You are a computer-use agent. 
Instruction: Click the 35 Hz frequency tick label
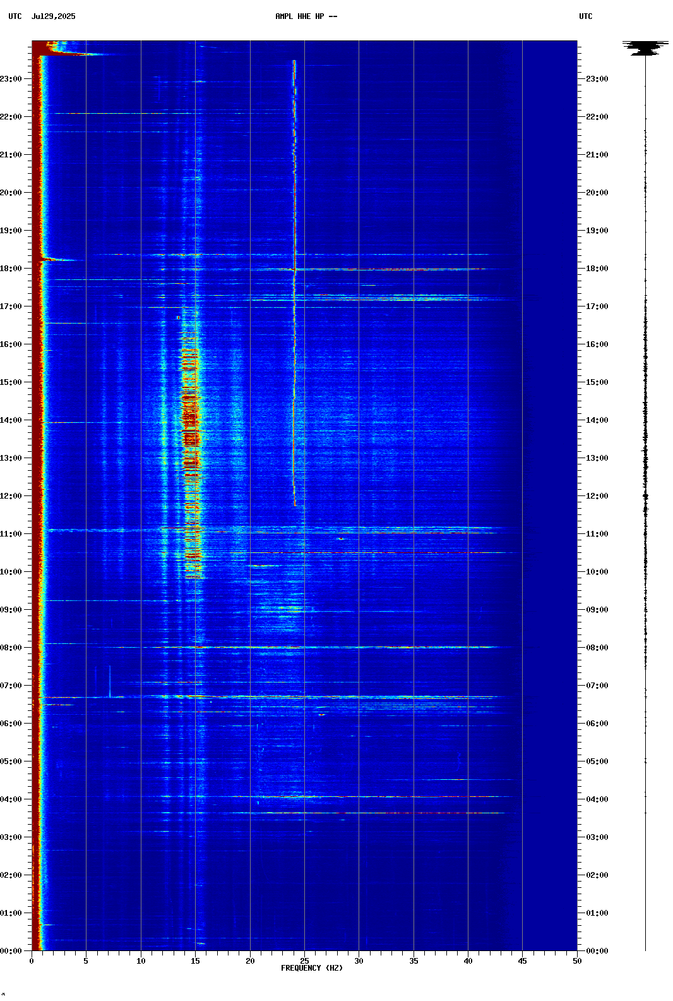point(414,961)
